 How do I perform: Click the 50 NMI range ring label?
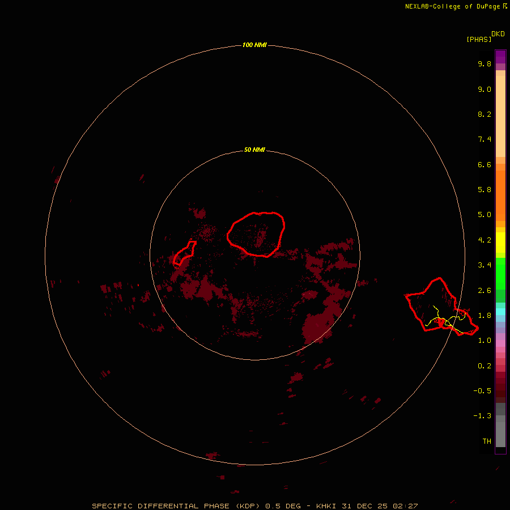point(254,150)
